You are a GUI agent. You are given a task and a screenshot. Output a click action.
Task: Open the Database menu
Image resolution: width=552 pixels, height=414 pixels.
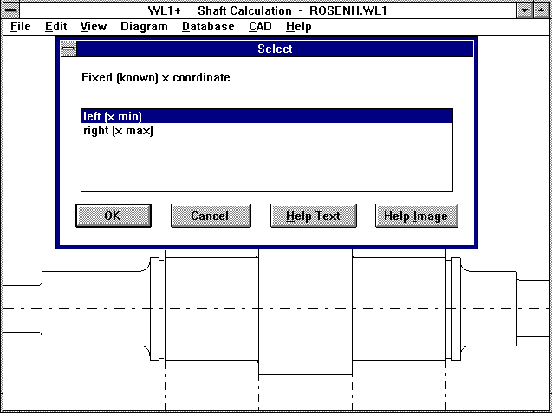coord(208,27)
